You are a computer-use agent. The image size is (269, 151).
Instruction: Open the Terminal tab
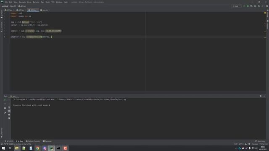[47, 141]
